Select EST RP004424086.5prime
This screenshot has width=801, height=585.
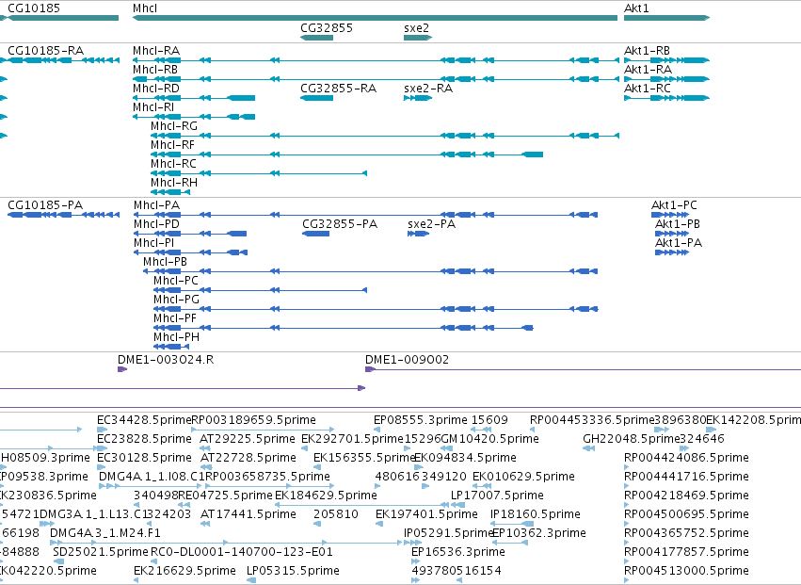628,467
